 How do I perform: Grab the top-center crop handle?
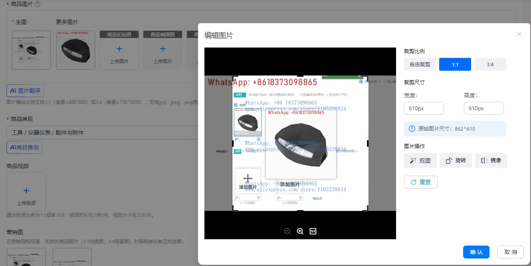(x=300, y=76)
